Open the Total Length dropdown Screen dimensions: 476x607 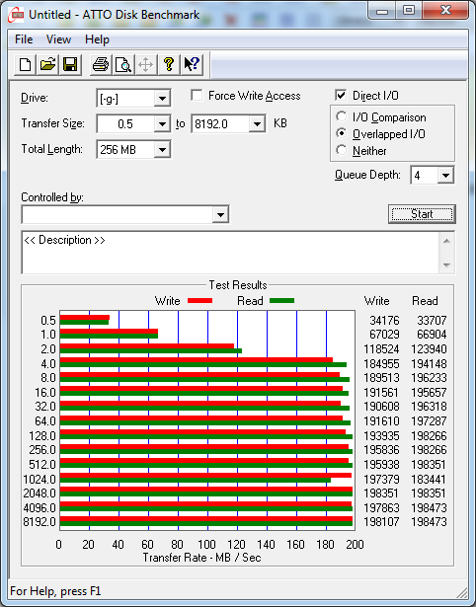click(x=162, y=149)
